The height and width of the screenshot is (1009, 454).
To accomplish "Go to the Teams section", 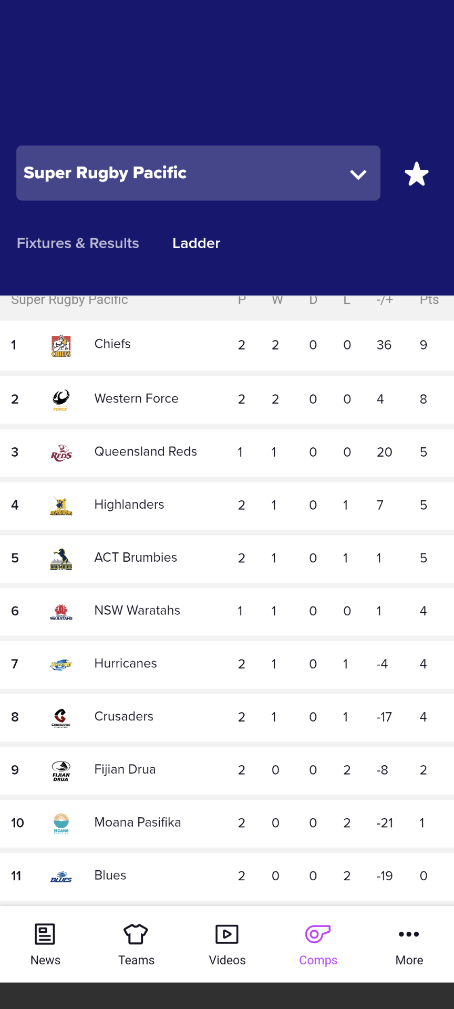I will (136, 944).
